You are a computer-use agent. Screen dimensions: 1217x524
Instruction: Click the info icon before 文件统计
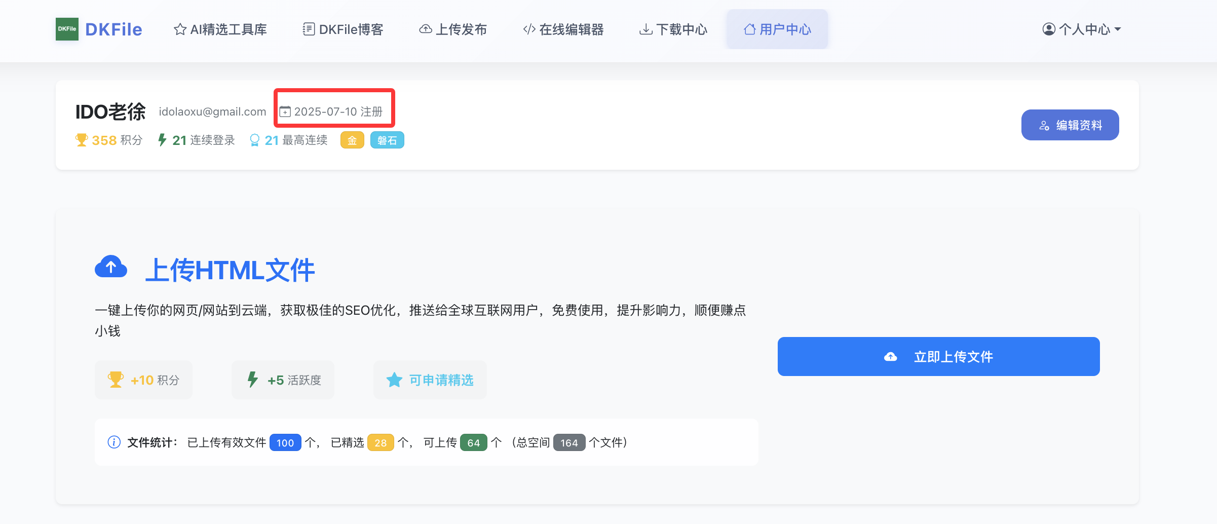click(x=114, y=442)
